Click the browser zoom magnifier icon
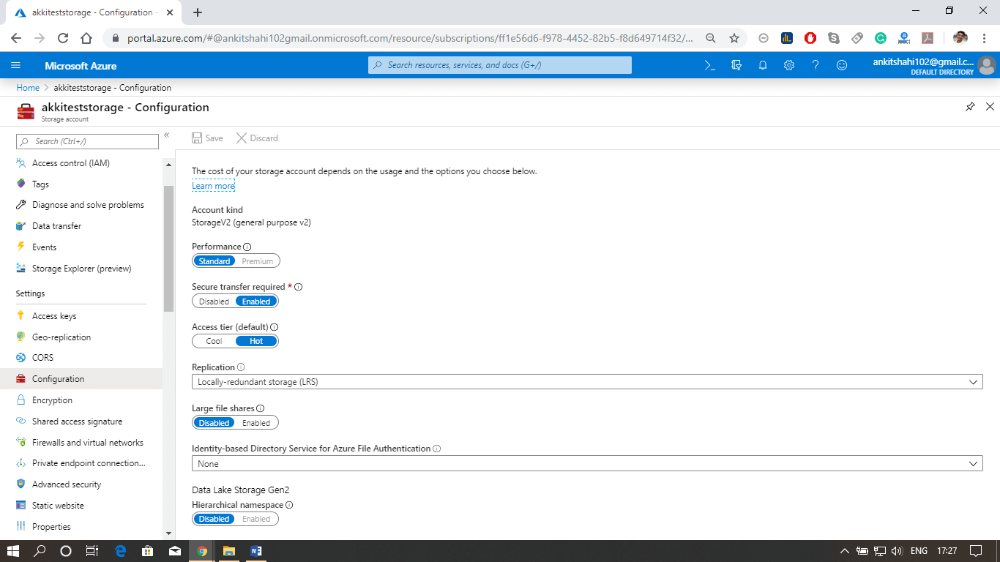This screenshot has width=1000, height=562. click(710, 38)
